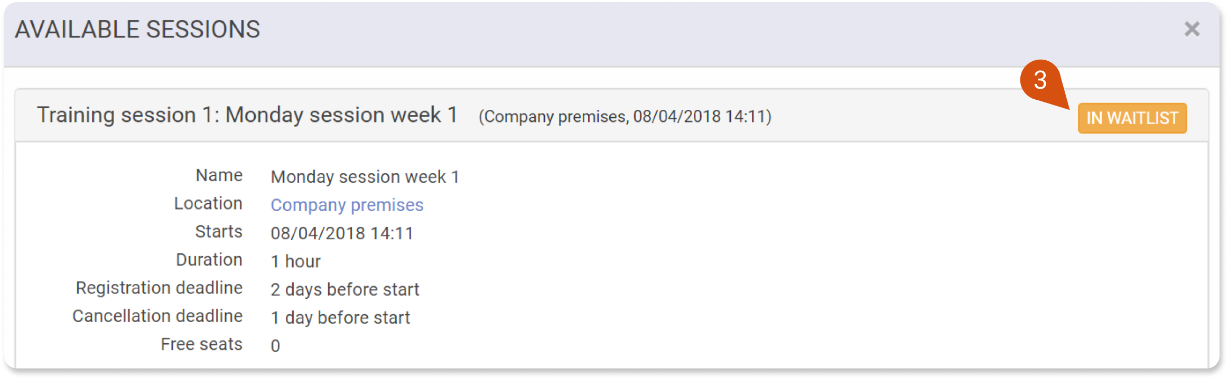Click the Registration deadline label
This screenshot has width=1228, height=379.
(x=159, y=288)
